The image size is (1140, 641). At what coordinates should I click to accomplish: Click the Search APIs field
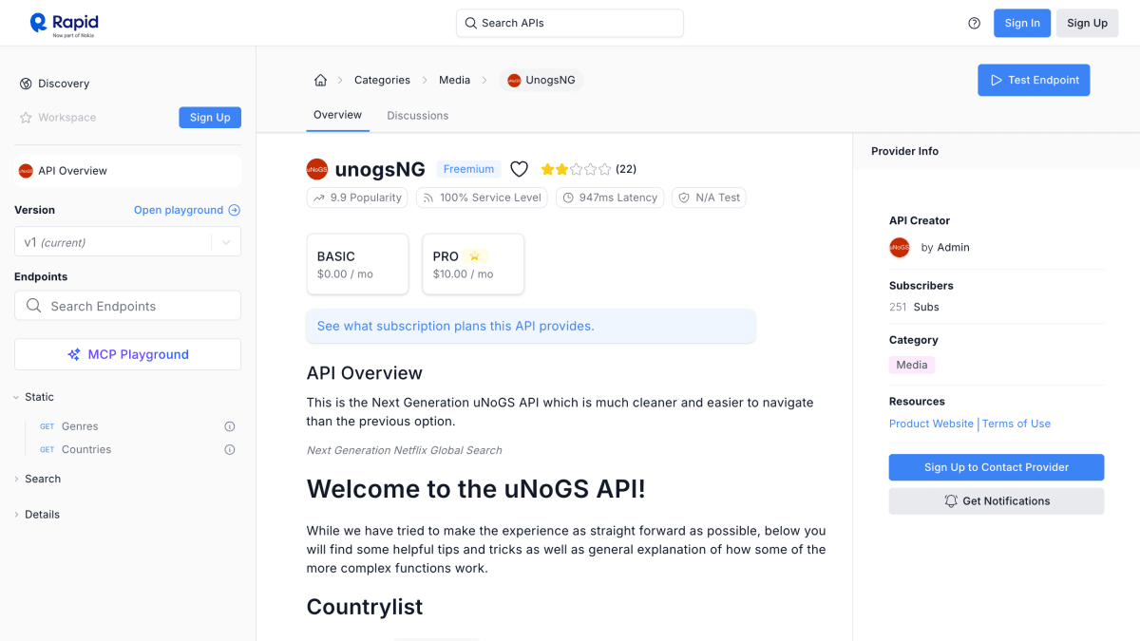point(570,23)
